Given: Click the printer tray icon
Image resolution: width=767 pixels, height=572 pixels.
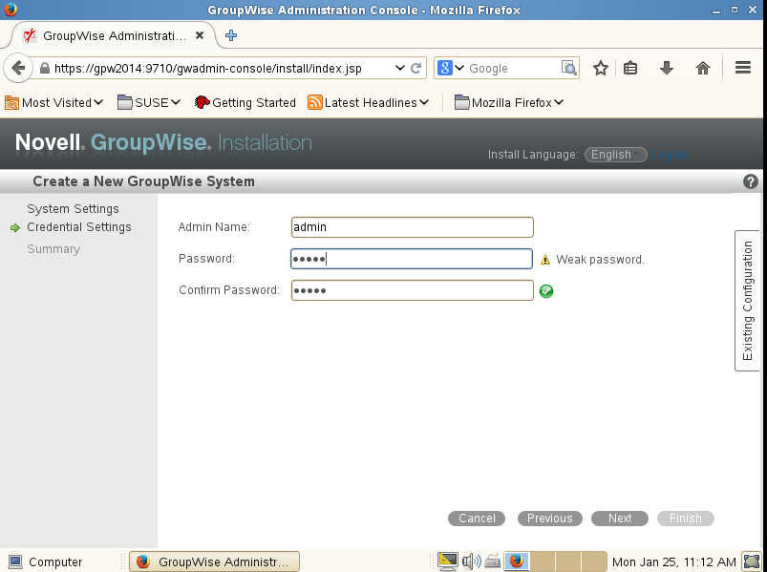Looking at the screenshot, I should click(x=493, y=561).
